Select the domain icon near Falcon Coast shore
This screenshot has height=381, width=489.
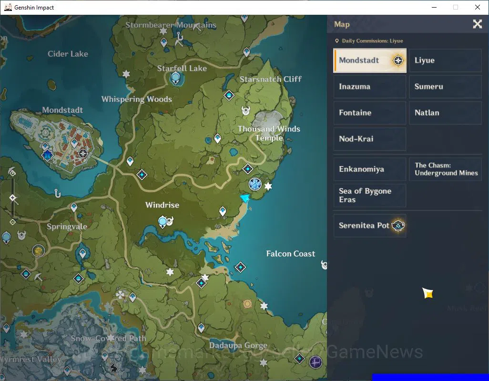pyautogui.click(x=255, y=184)
